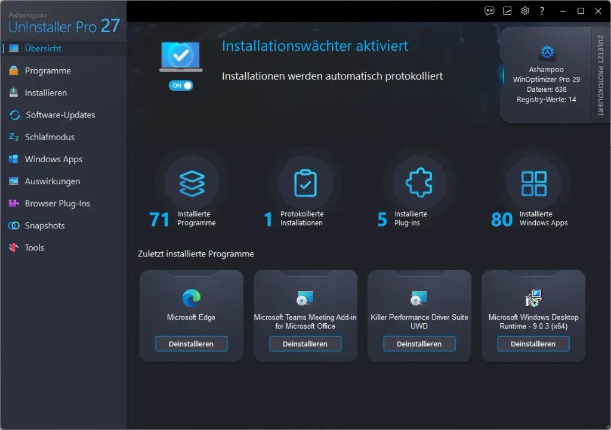Click the skin/notes icon in title bar

coord(507,11)
